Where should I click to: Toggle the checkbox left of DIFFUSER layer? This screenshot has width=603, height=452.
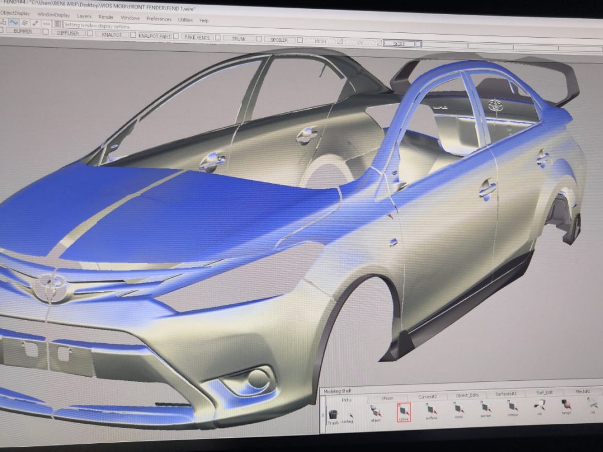(45, 32)
